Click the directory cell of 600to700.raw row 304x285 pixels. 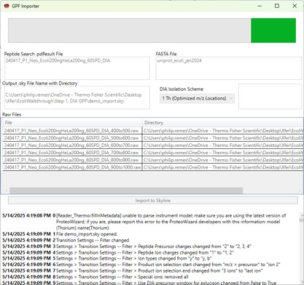click(x=223, y=145)
